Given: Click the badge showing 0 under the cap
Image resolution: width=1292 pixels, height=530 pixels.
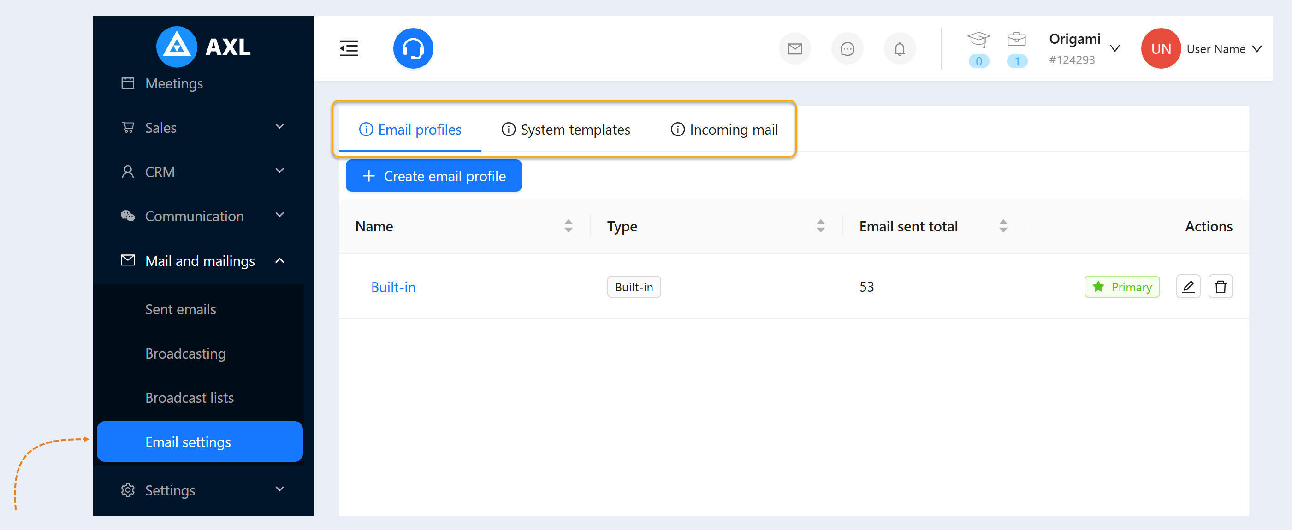Looking at the screenshot, I should (978, 61).
